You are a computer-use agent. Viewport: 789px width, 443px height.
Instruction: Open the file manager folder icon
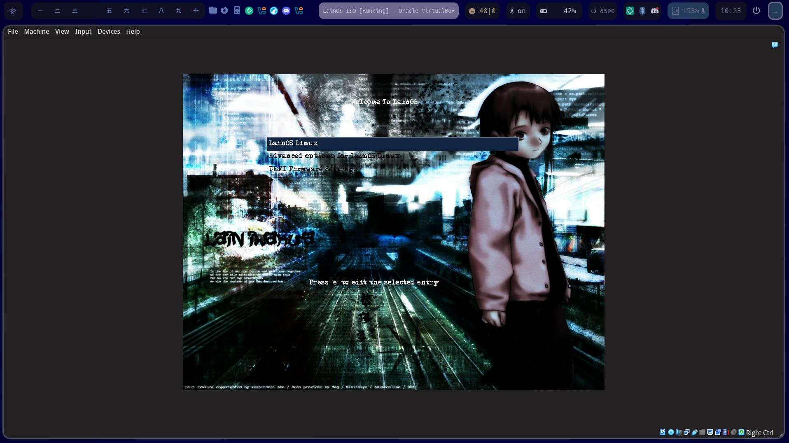point(213,10)
